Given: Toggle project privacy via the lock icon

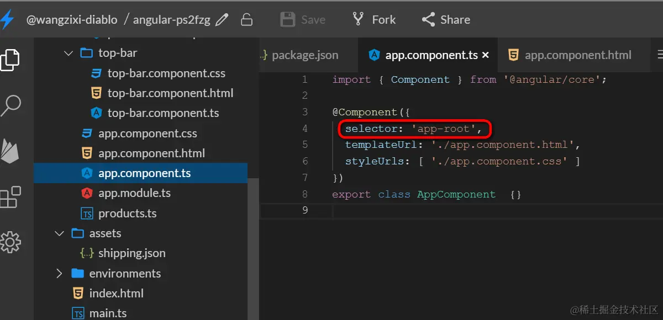Looking at the screenshot, I should [246, 20].
